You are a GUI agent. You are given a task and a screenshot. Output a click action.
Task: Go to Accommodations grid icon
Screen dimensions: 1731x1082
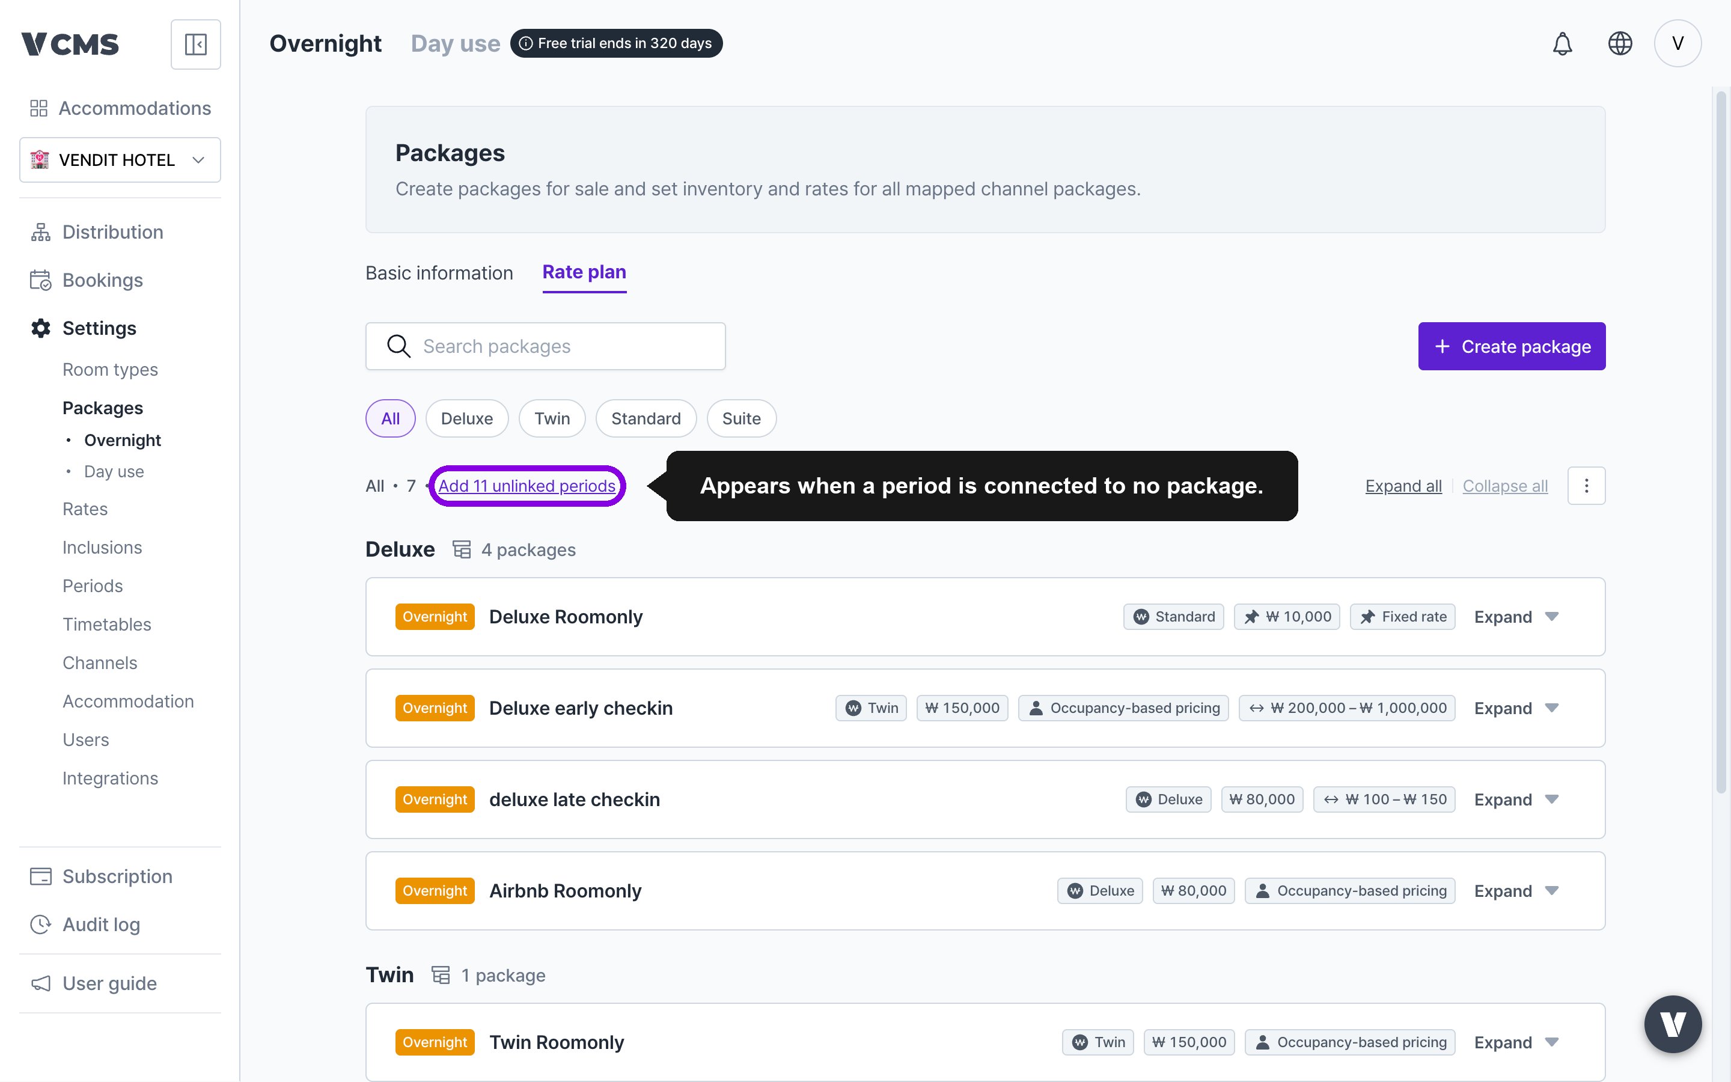[x=38, y=108]
